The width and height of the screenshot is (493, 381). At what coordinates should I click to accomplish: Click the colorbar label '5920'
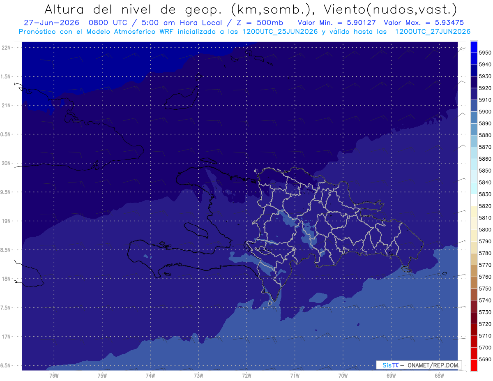tap(485, 88)
